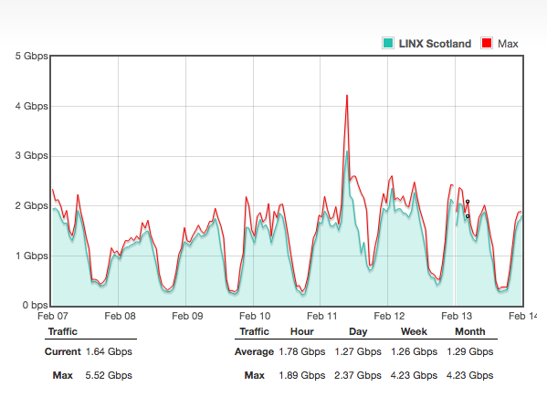
Task: Click the daily average 1.27 Gbps
Action: [x=358, y=351]
